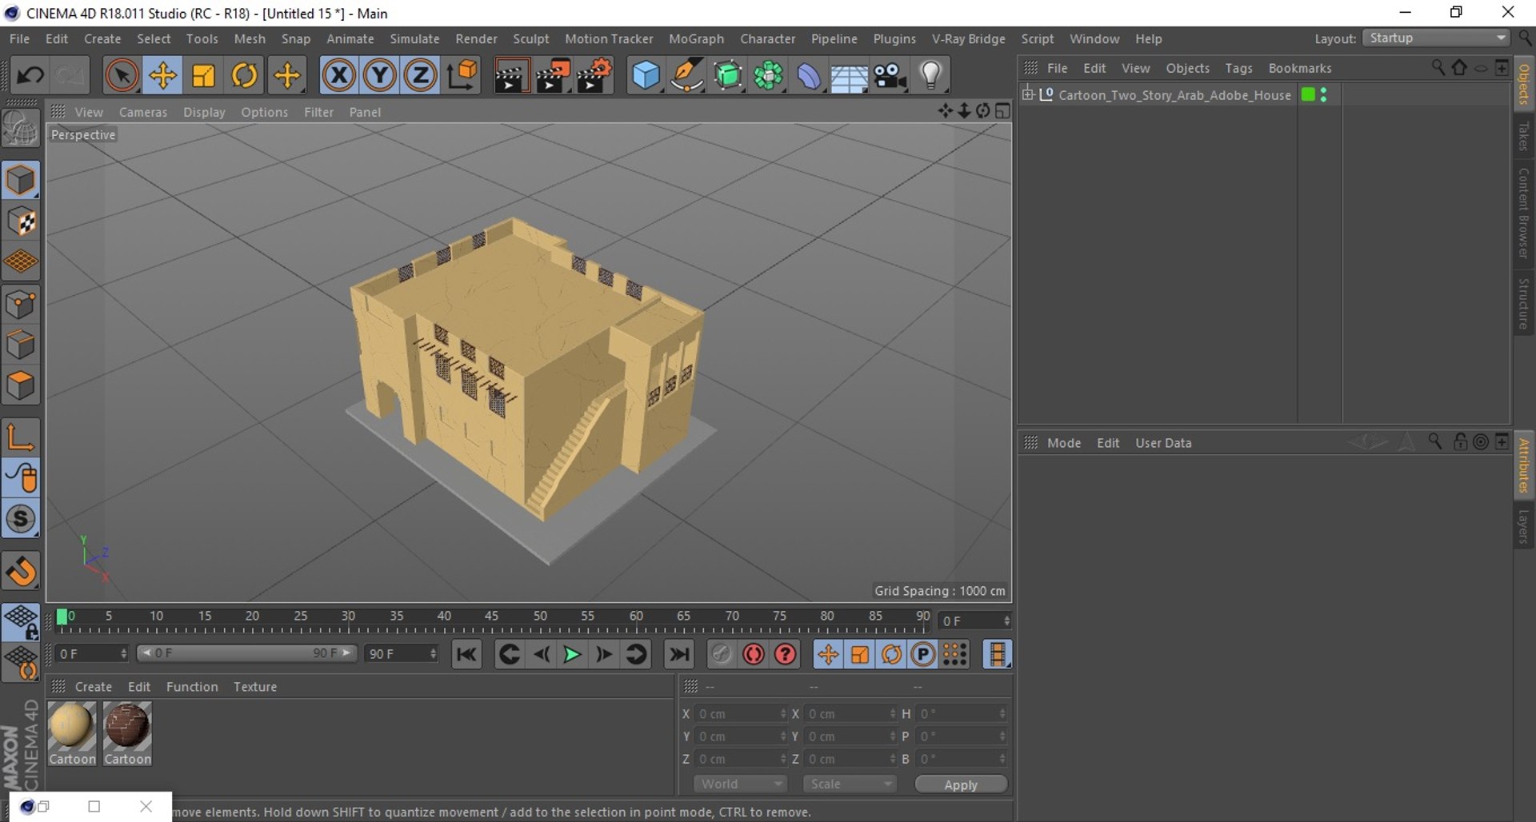The image size is (1536, 822).
Task: Select the brick Cartoon material
Action: (127, 733)
